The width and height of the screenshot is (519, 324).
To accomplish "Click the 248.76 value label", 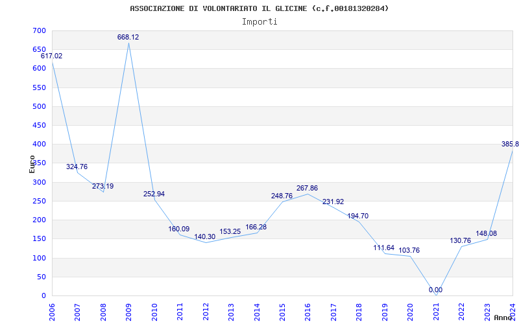I will pos(282,196).
